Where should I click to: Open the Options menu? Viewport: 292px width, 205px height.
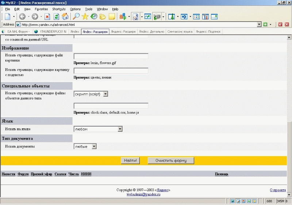point(75,9)
